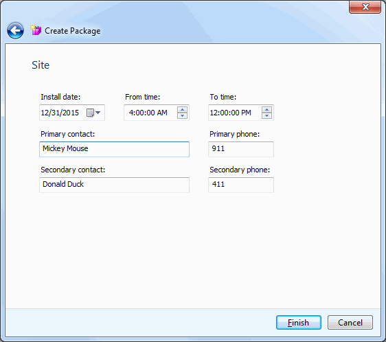Click the Secondary phone field showing 411
The image size is (386, 342).
coord(241,185)
